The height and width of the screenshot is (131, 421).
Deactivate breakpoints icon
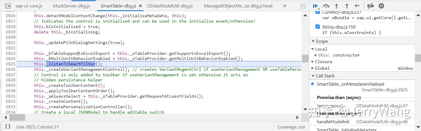(x=370, y=6)
